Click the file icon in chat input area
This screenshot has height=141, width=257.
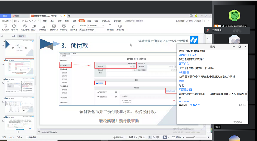[x=245, y=105]
